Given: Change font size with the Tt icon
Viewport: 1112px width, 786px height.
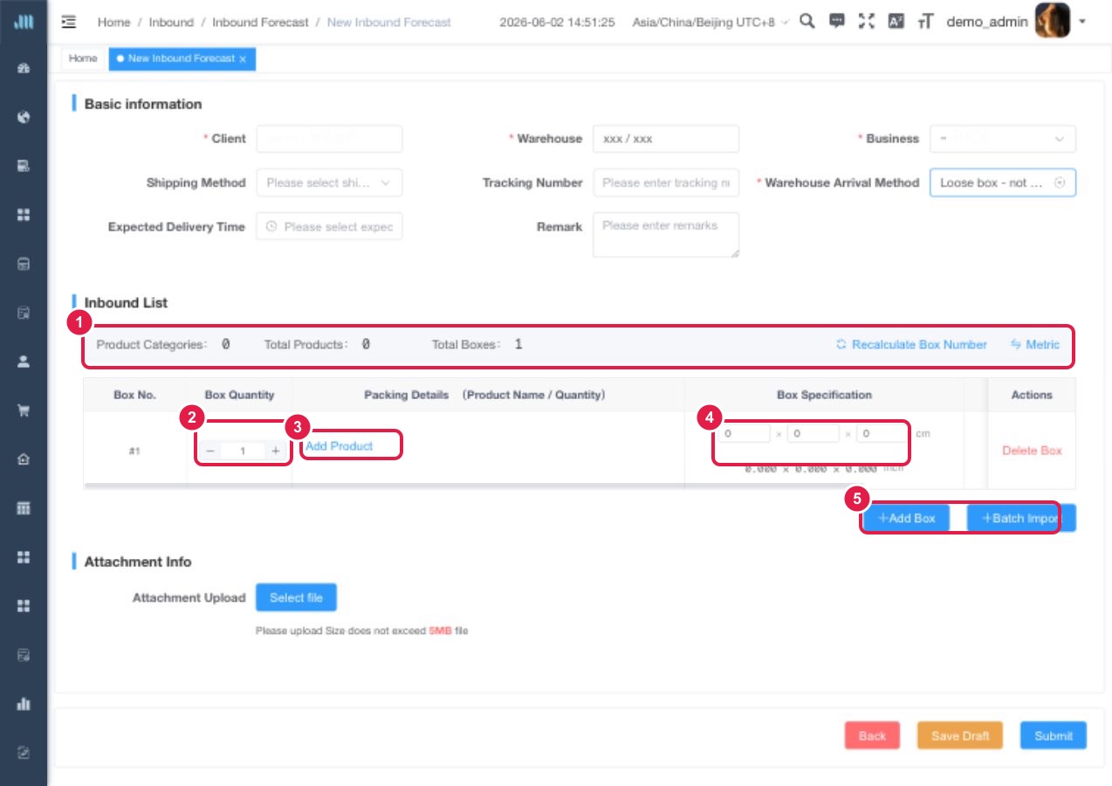Looking at the screenshot, I should [x=925, y=22].
